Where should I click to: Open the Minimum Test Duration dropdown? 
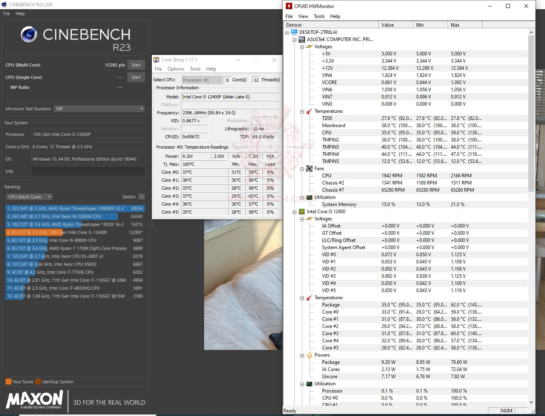(99, 109)
